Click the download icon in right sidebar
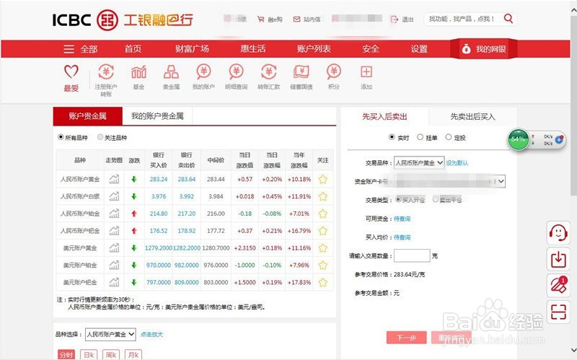 coord(558,259)
